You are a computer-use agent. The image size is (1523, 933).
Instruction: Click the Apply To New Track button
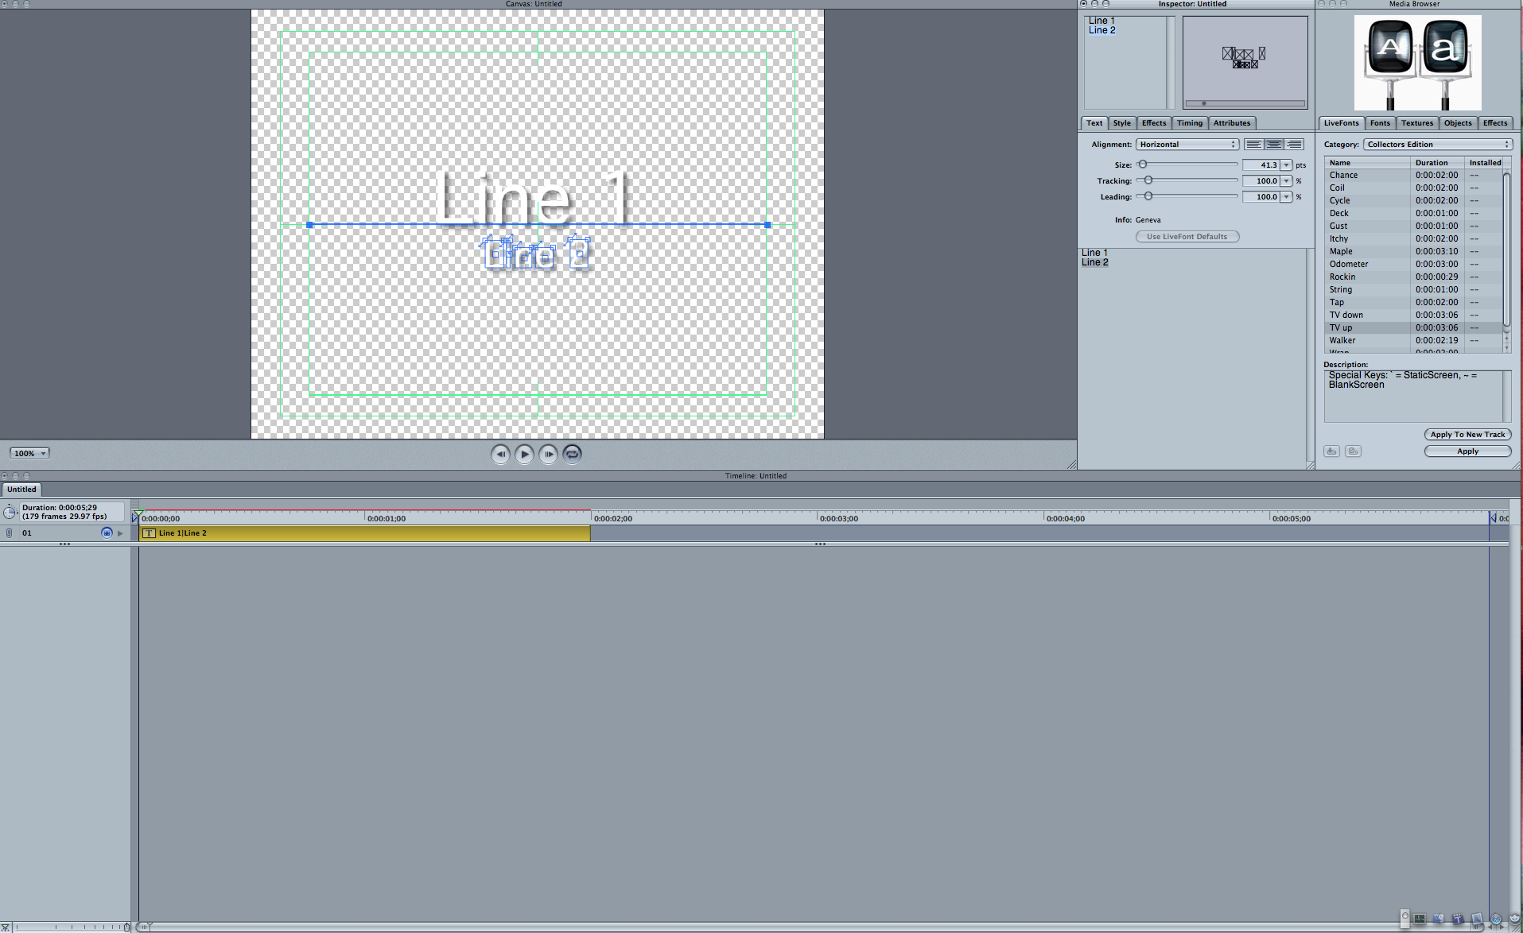[x=1467, y=435]
